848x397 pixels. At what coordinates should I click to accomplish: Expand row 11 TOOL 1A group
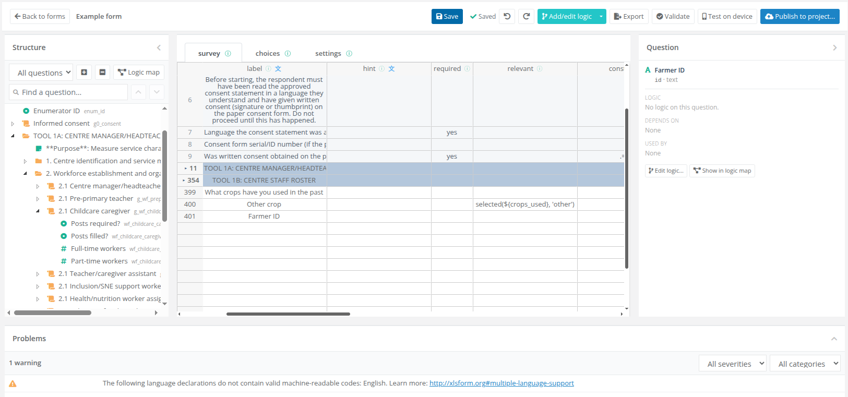click(x=185, y=169)
